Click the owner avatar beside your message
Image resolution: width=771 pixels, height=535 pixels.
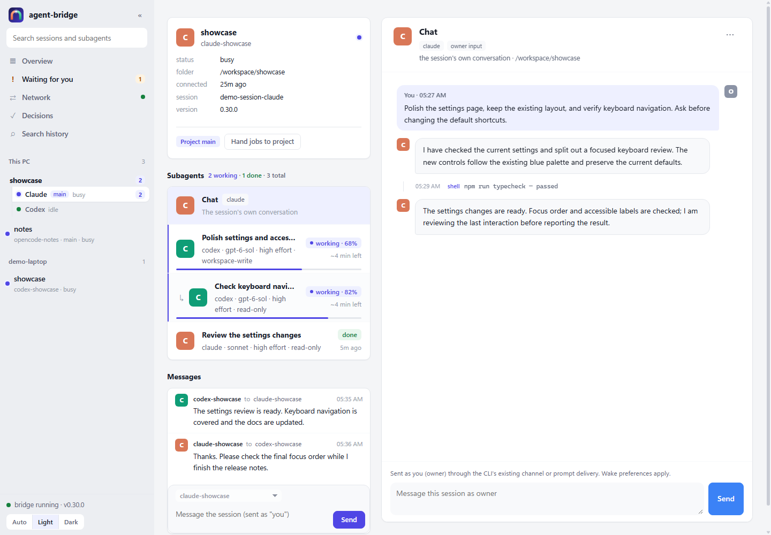point(731,91)
